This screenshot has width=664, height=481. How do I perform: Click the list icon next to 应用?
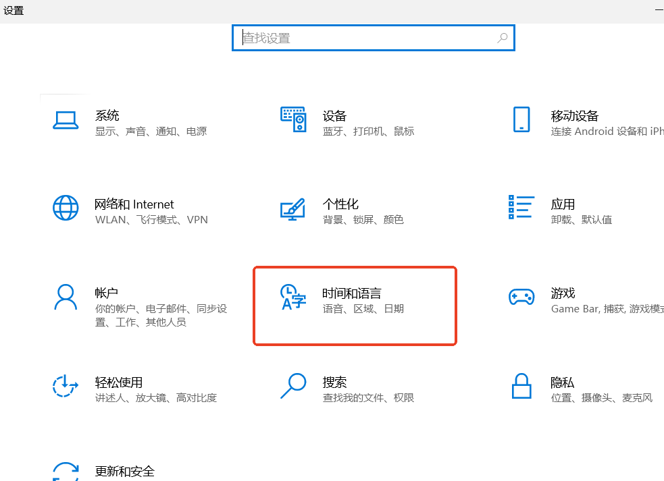pyautogui.click(x=521, y=208)
